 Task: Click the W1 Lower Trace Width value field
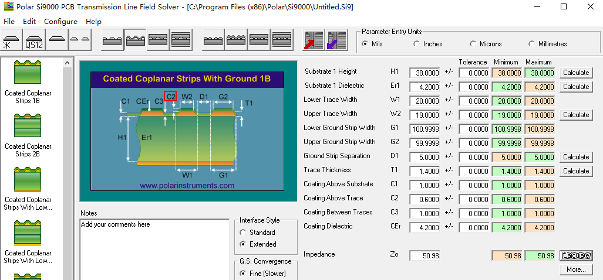coord(425,101)
